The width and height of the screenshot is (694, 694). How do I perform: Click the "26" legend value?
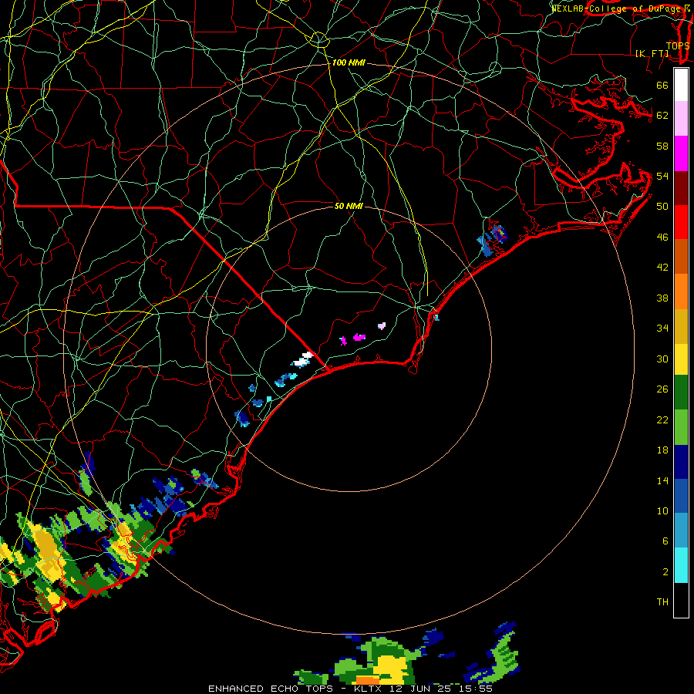[x=662, y=389]
